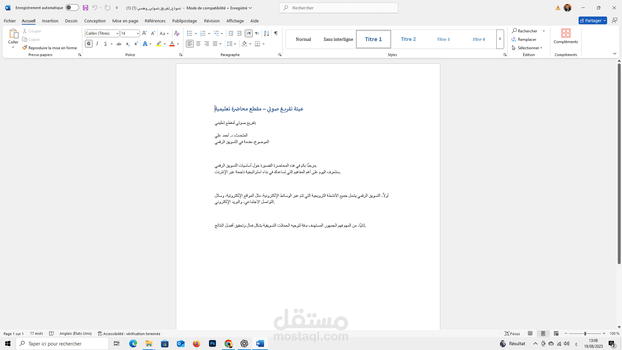Image resolution: width=622 pixels, height=350 pixels.
Task: Apply strikethrough formatting
Action: click(119, 44)
